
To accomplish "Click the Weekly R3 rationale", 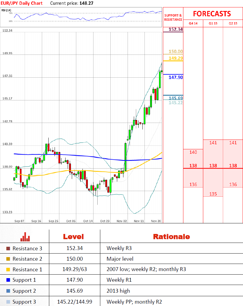I will [119, 248].
